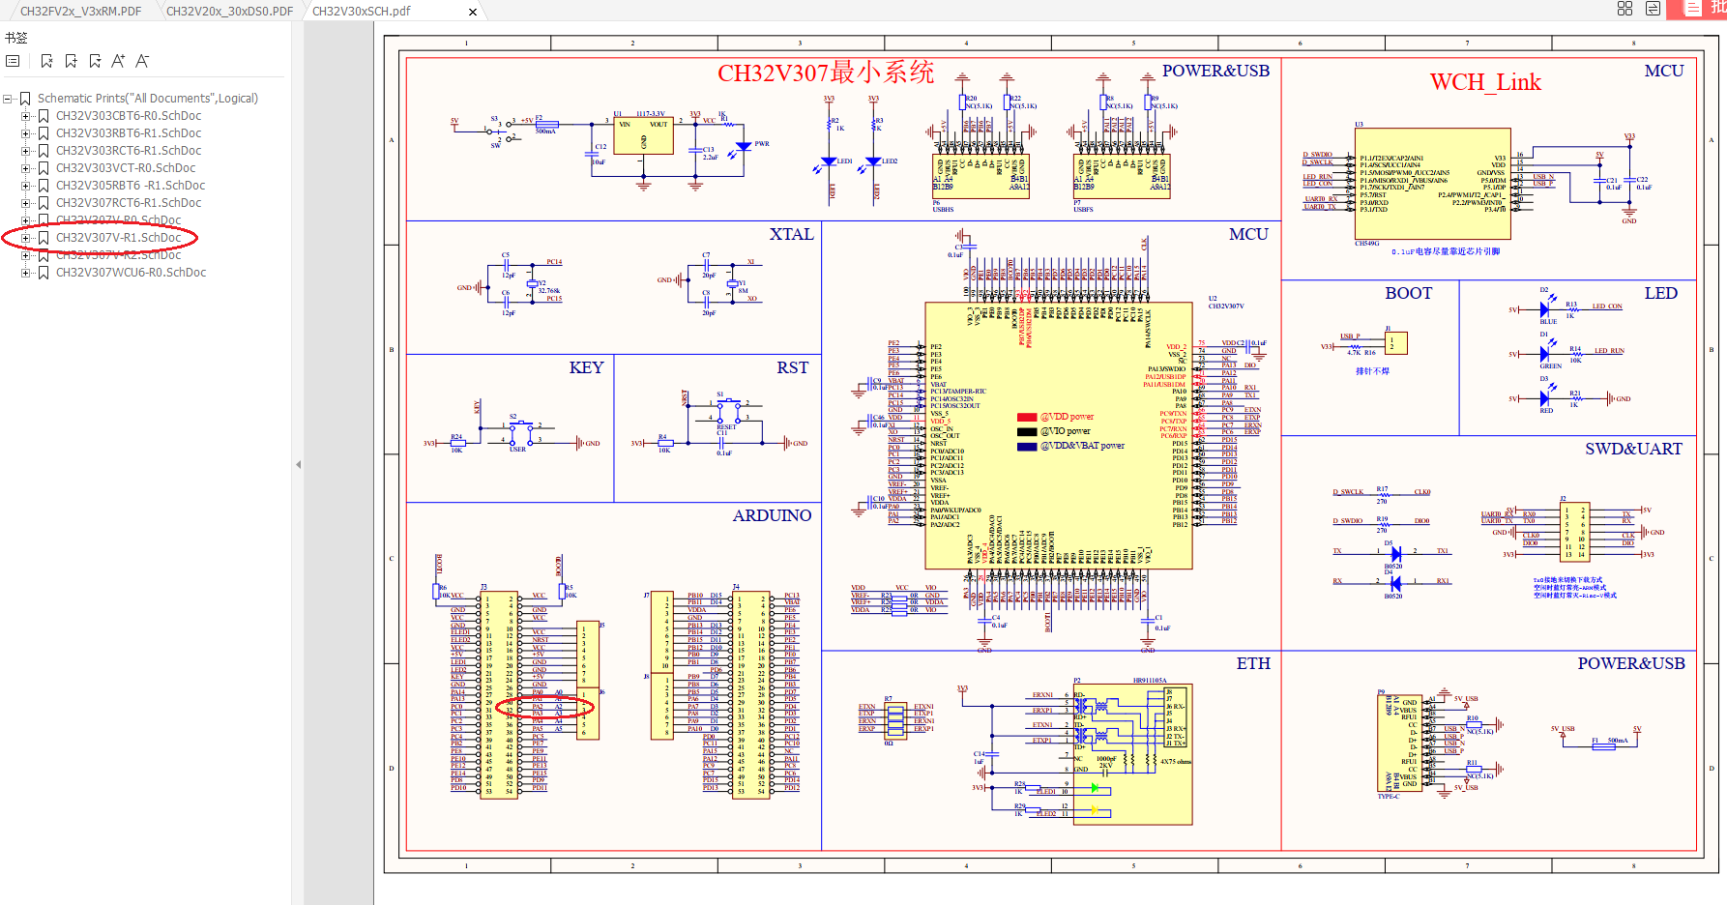Click bookmark icon beside CH32V303RCT6-R1.SchDoc

point(43,151)
